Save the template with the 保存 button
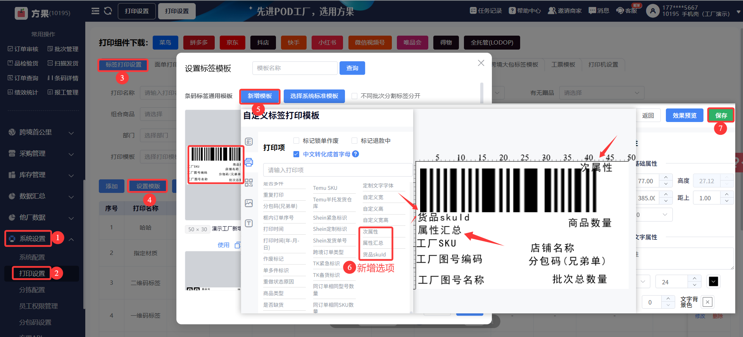The width and height of the screenshot is (743, 337). pos(721,115)
